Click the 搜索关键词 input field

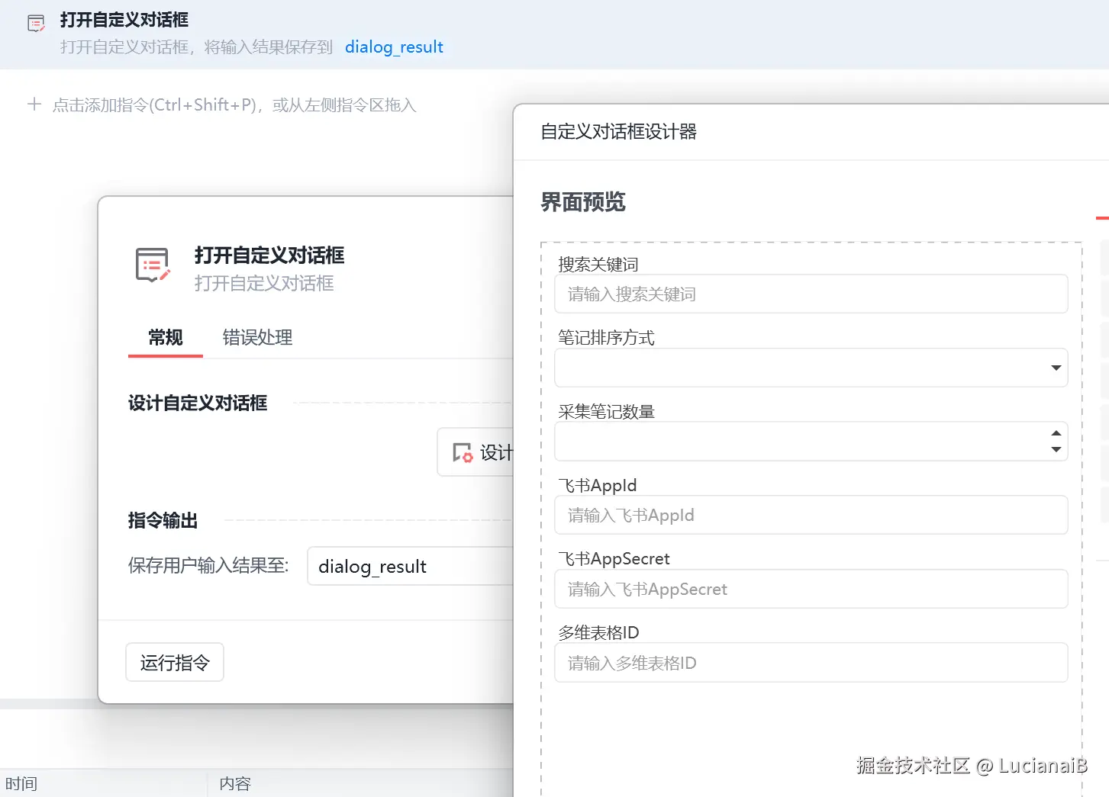pyautogui.click(x=811, y=294)
